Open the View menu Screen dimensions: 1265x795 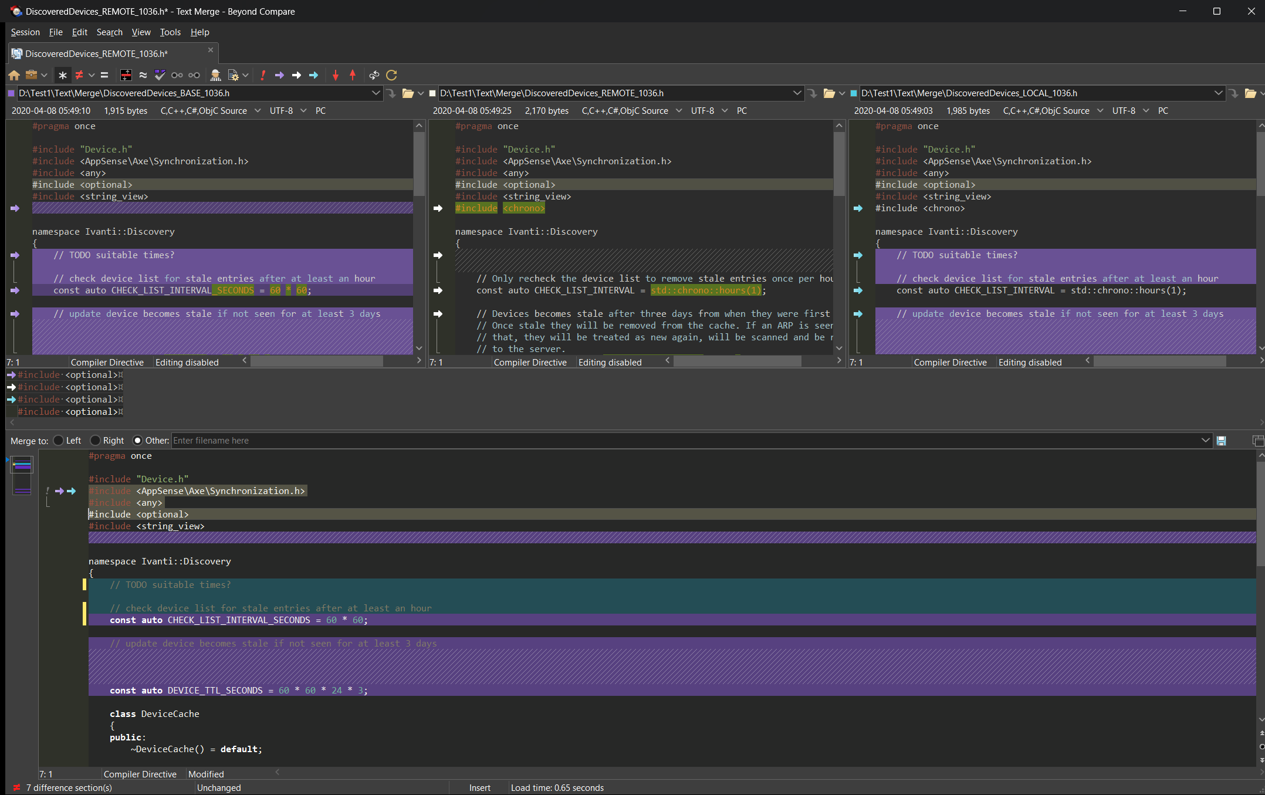point(141,32)
